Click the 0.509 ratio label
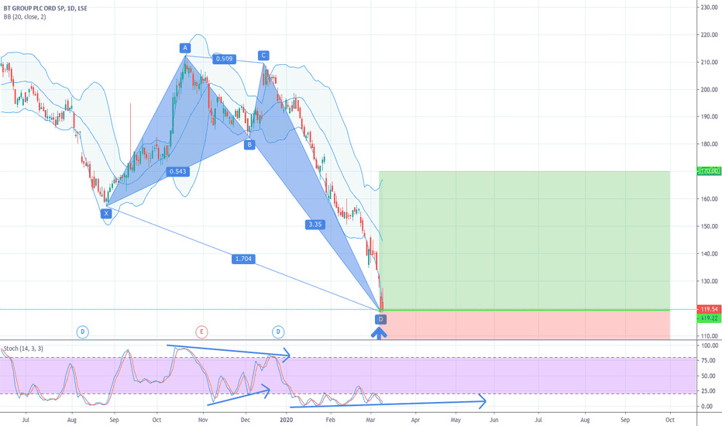 click(224, 59)
